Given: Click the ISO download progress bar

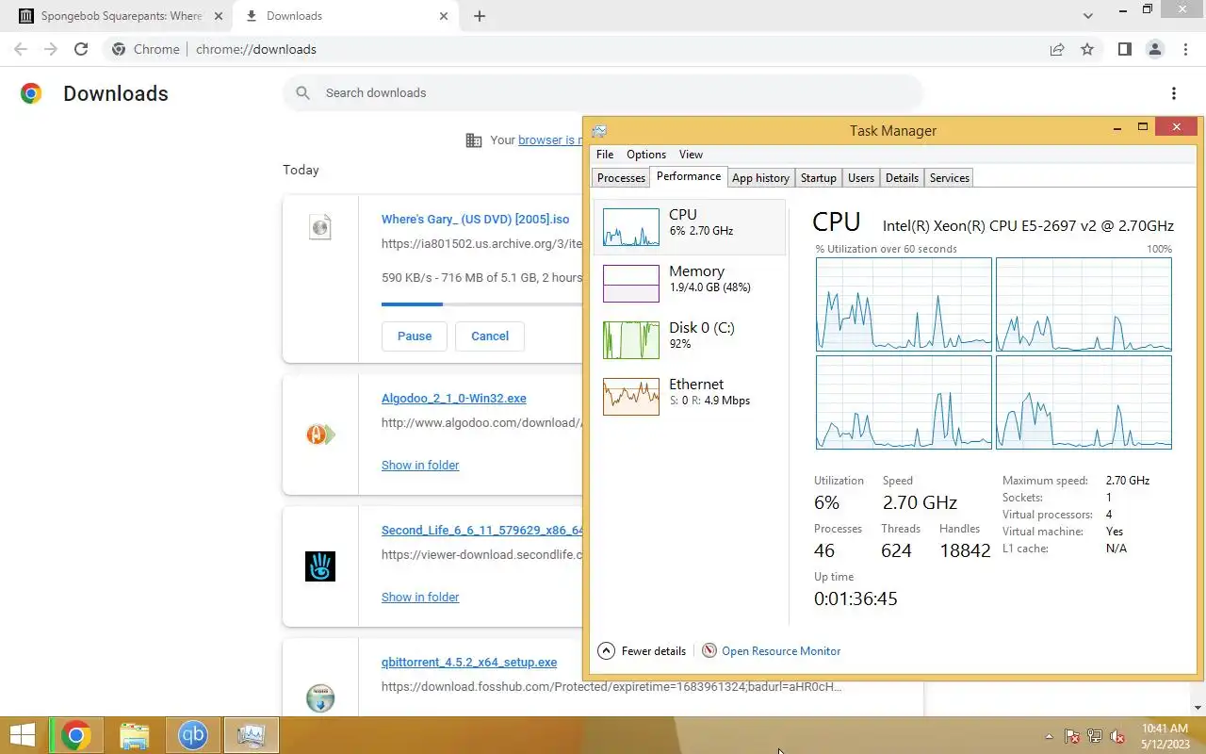Looking at the screenshot, I should click(x=481, y=304).
